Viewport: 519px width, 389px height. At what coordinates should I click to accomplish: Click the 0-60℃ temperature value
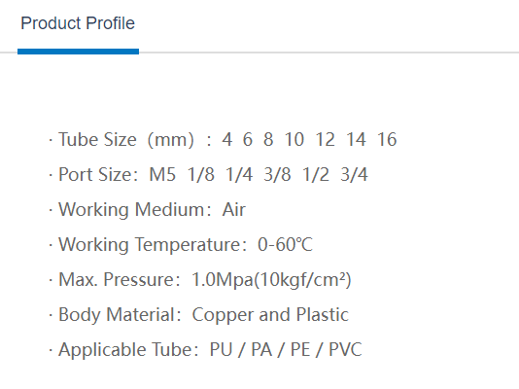click(286, 245)
